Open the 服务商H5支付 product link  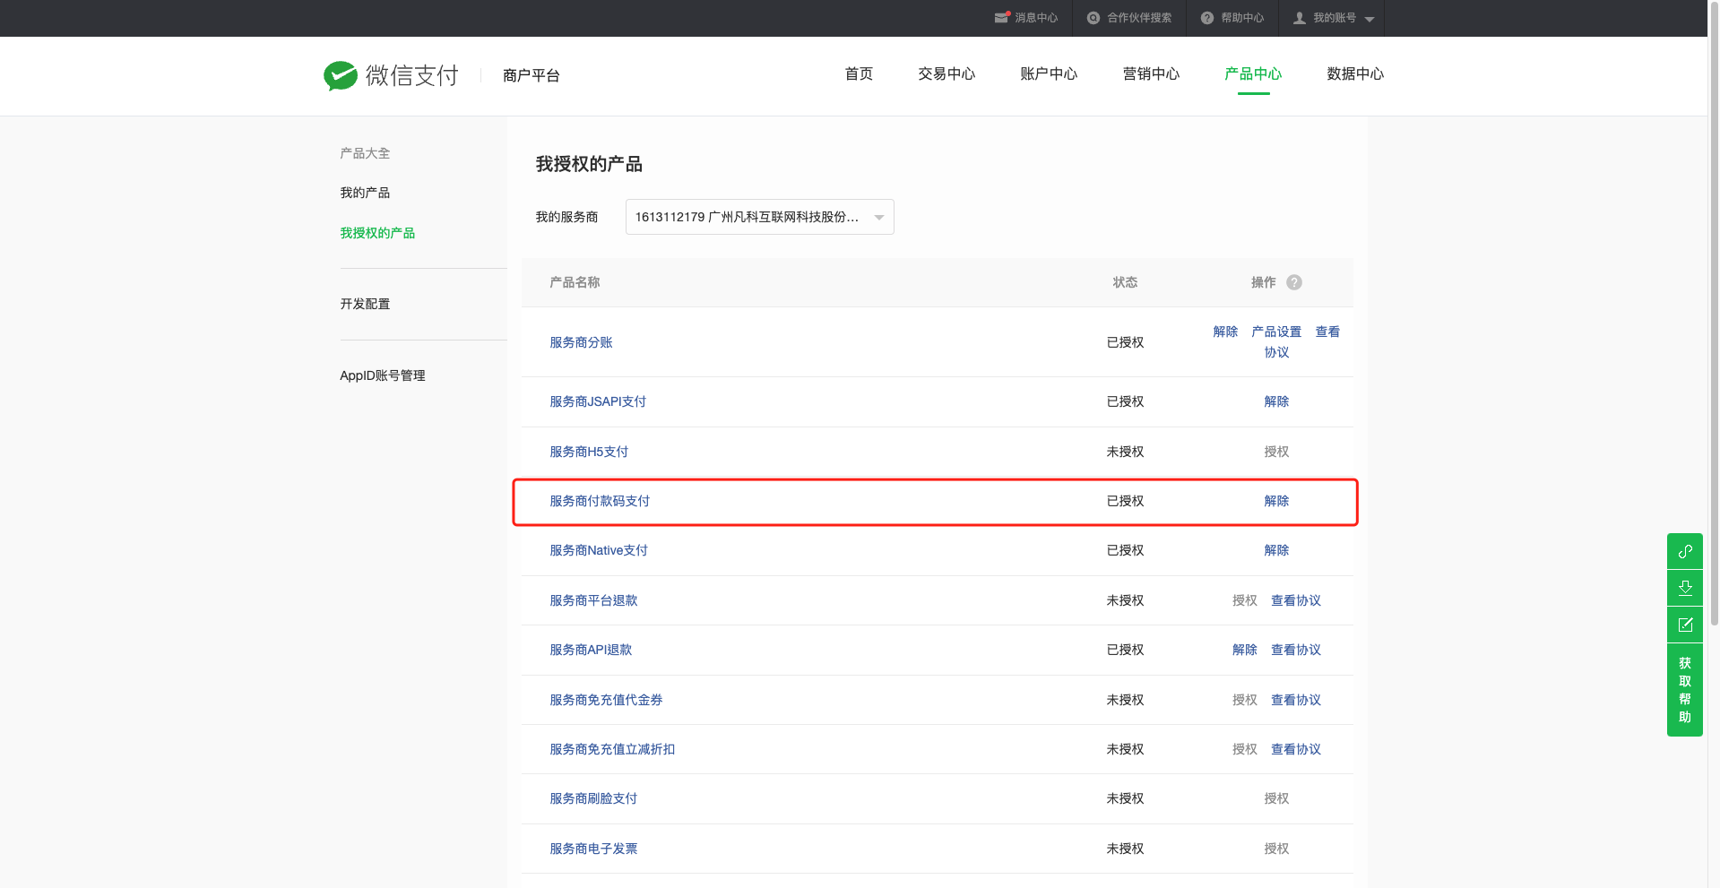click(x=589, y=452)
